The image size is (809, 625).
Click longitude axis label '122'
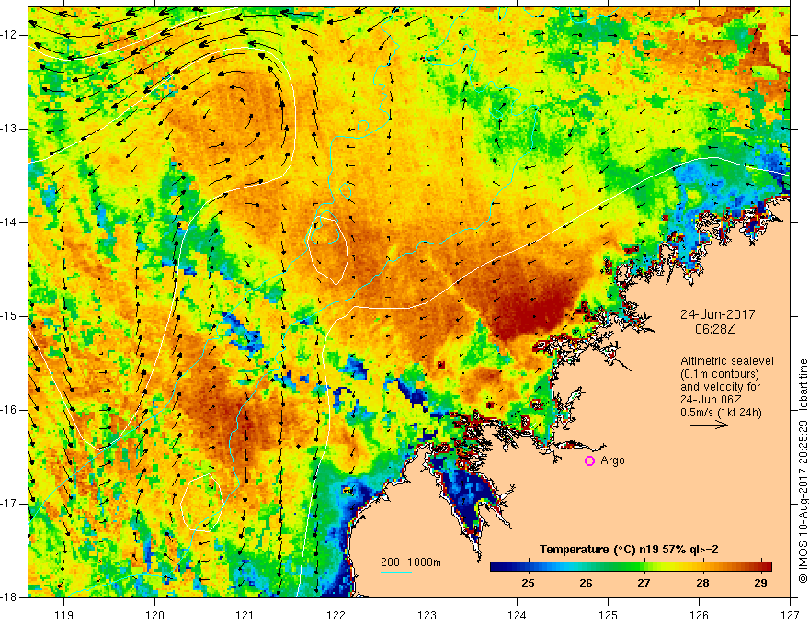pyautogui.click(x=336, y=615)
